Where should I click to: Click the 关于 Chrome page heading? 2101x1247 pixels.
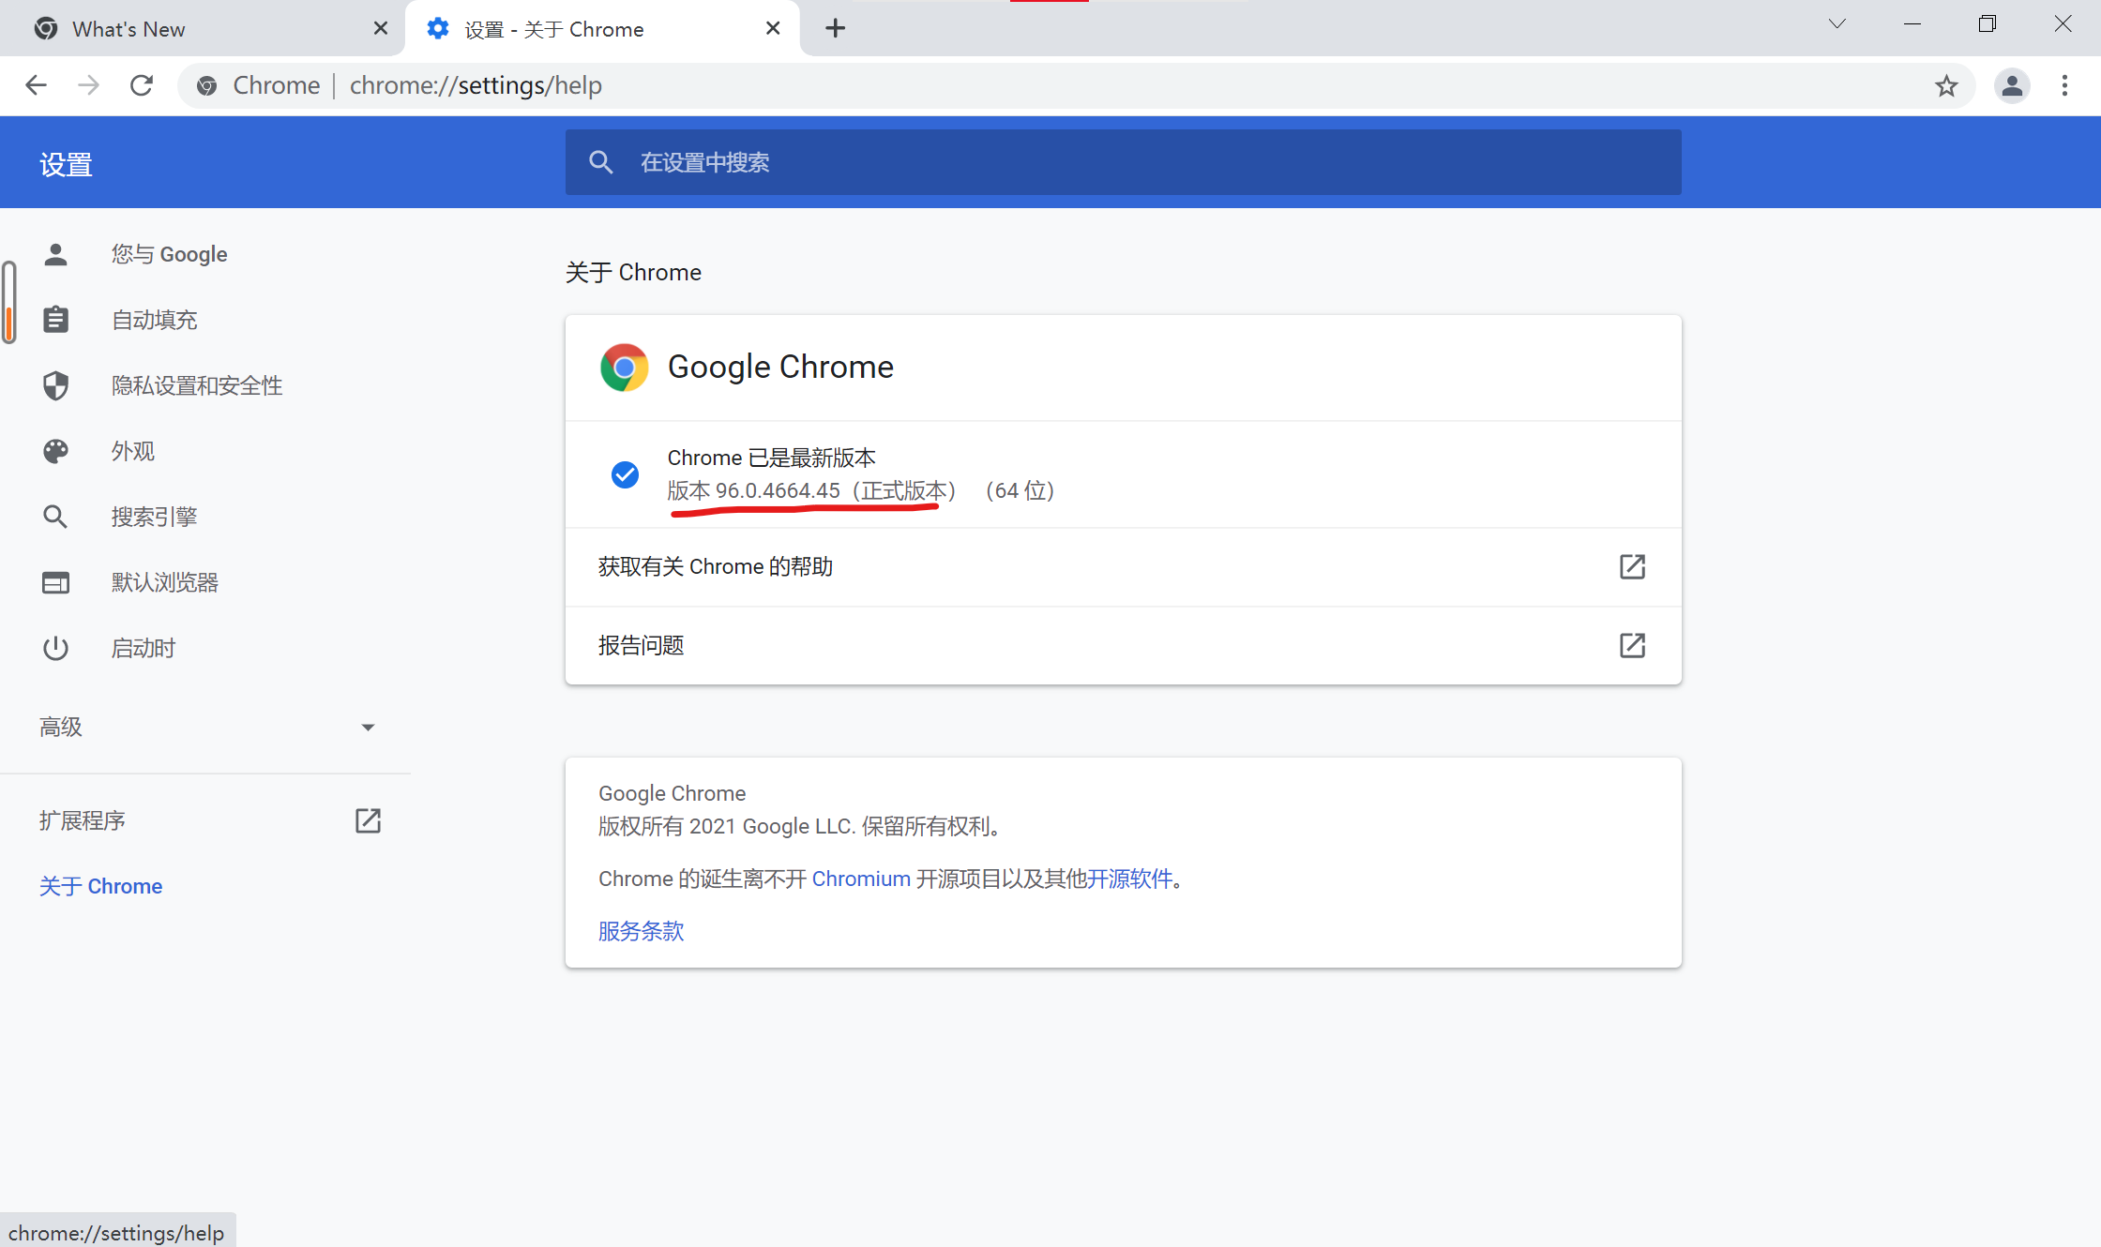coord(633,272)
